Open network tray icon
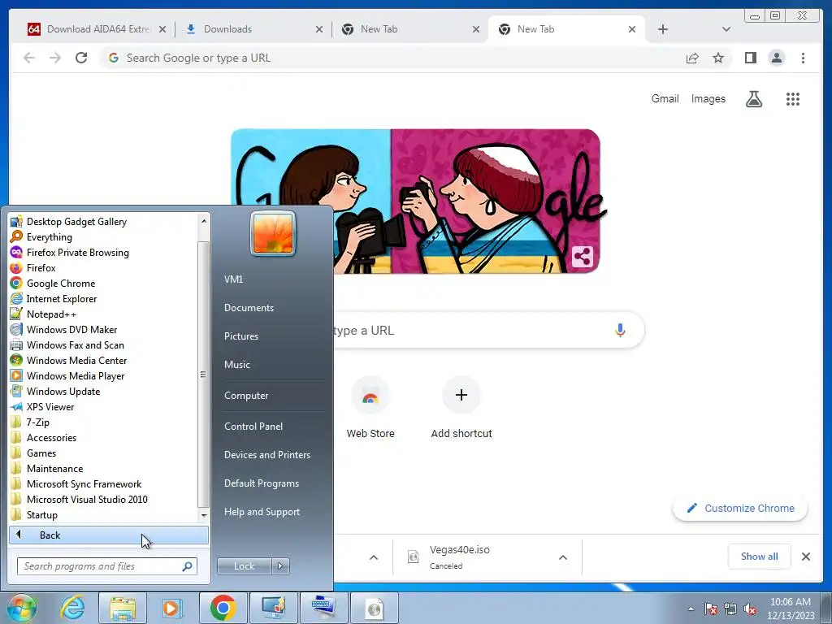 [x=730, y=609]
